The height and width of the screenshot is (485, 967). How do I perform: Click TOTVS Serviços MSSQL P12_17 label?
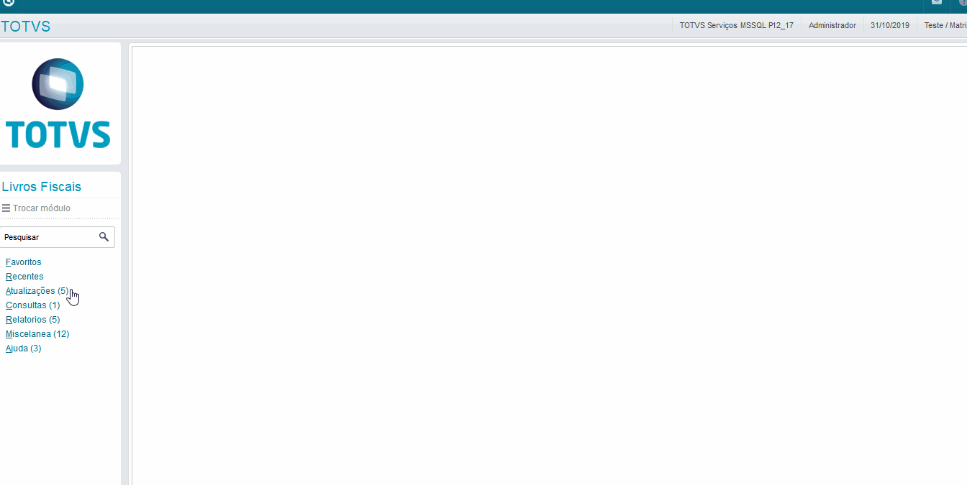(737, 25)
